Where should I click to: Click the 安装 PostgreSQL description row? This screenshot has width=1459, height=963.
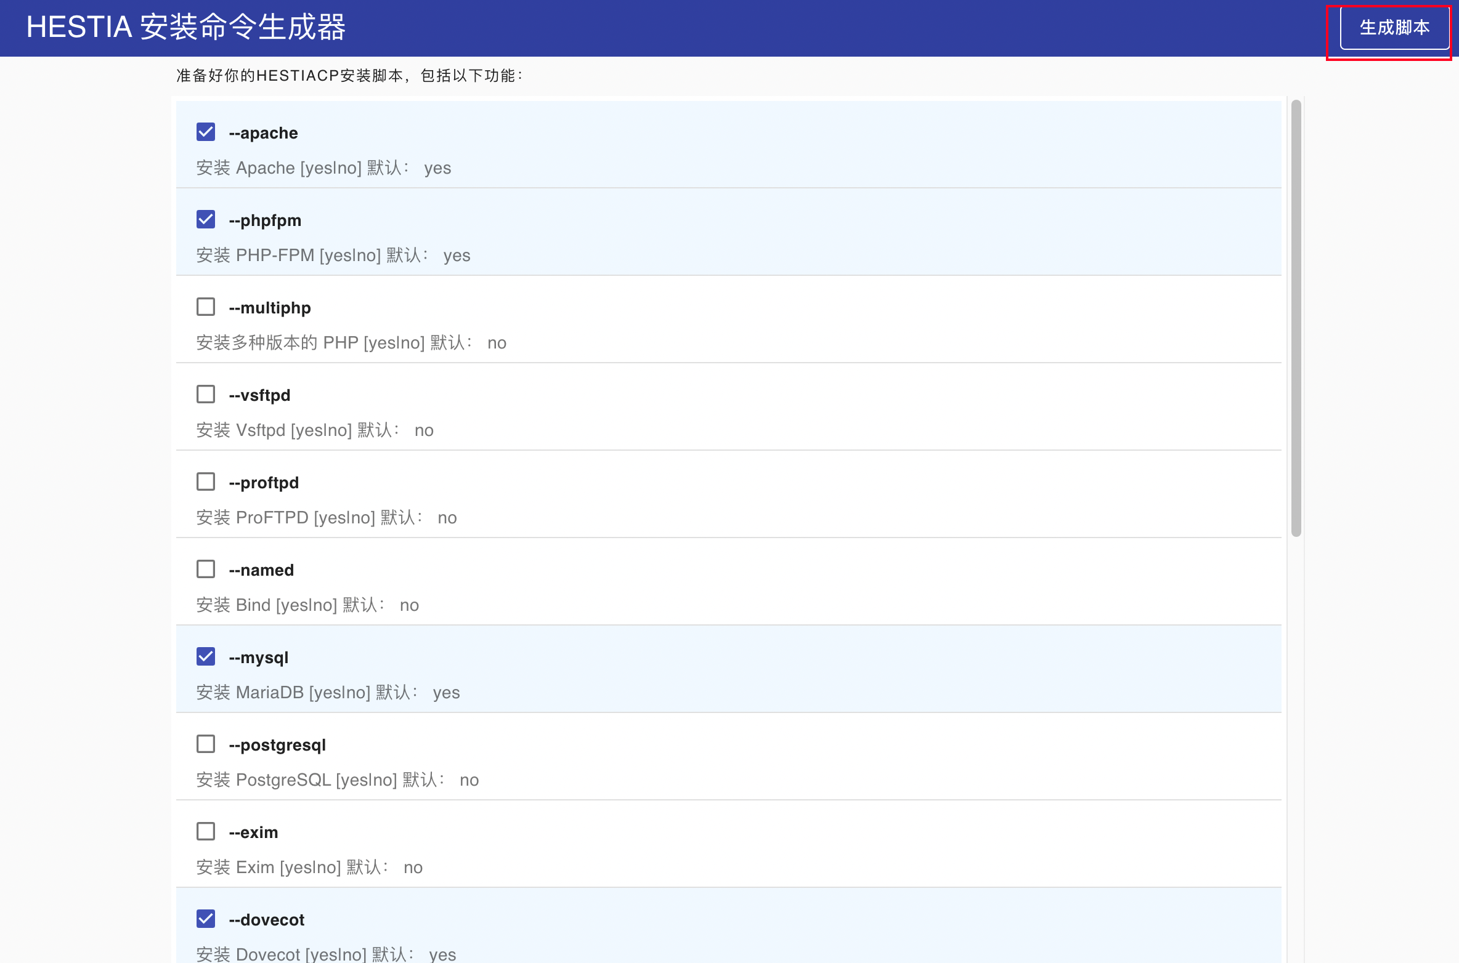(337, 780)
